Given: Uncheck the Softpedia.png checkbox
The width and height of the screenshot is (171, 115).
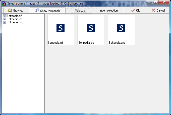Looking at the screenshot, I should [4, 22].
